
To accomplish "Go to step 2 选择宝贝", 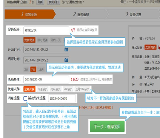I will (81, 14).
